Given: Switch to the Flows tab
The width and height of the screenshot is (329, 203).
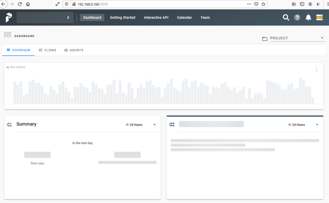Looking at the screenshot, I should click(47, 50).
